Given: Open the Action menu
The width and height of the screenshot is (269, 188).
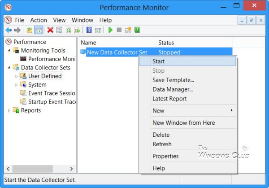Looking at the screenshot, I should (x=39, y=20).
